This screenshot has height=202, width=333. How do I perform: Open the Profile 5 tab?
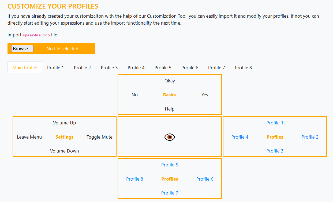click(163, 68)
